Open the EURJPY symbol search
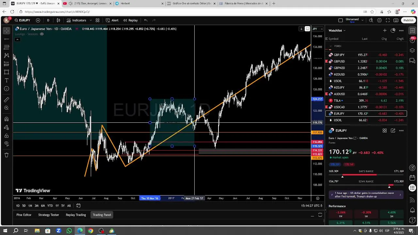Image resolution: width=418 pixels, height=235 pixels. (22, 20)
